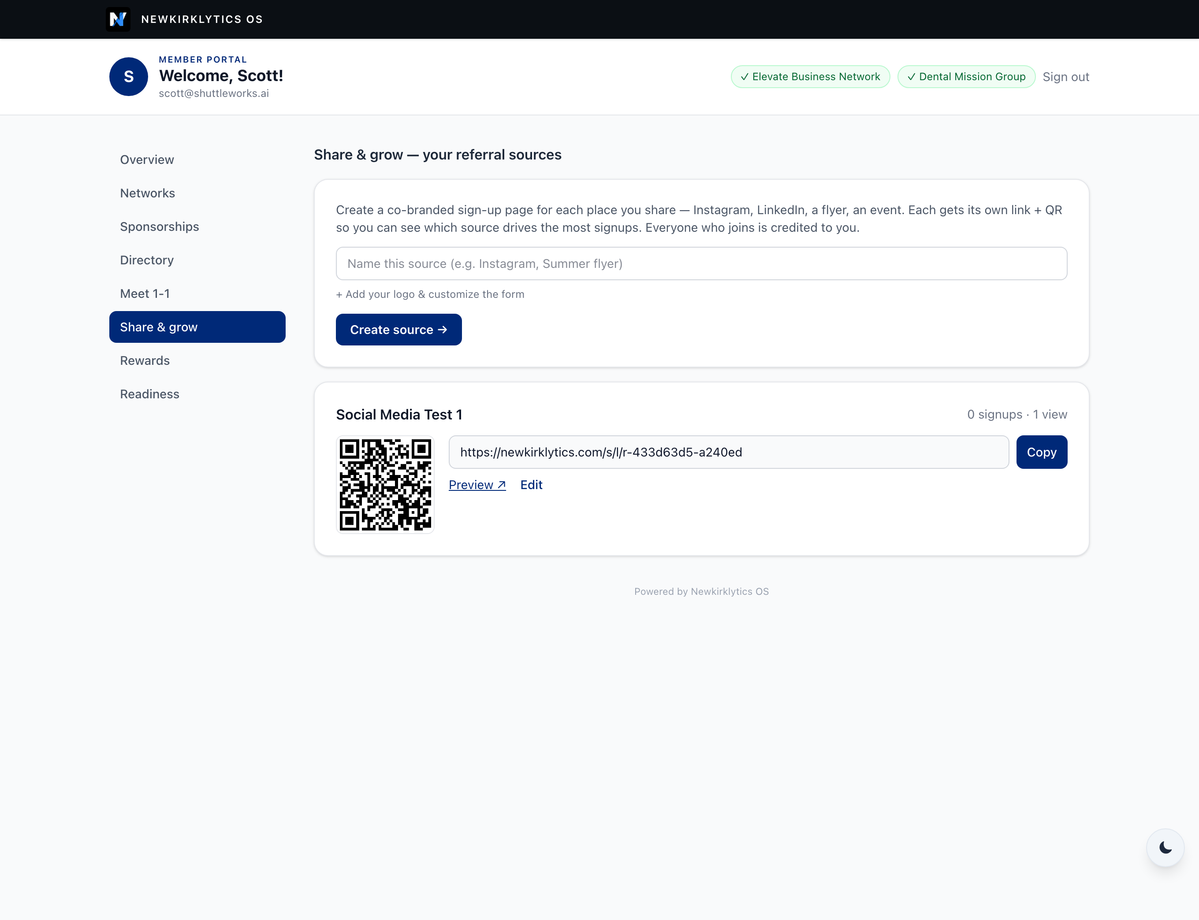
Task: Go to the Readiness section
Action: tap(197, 394)
